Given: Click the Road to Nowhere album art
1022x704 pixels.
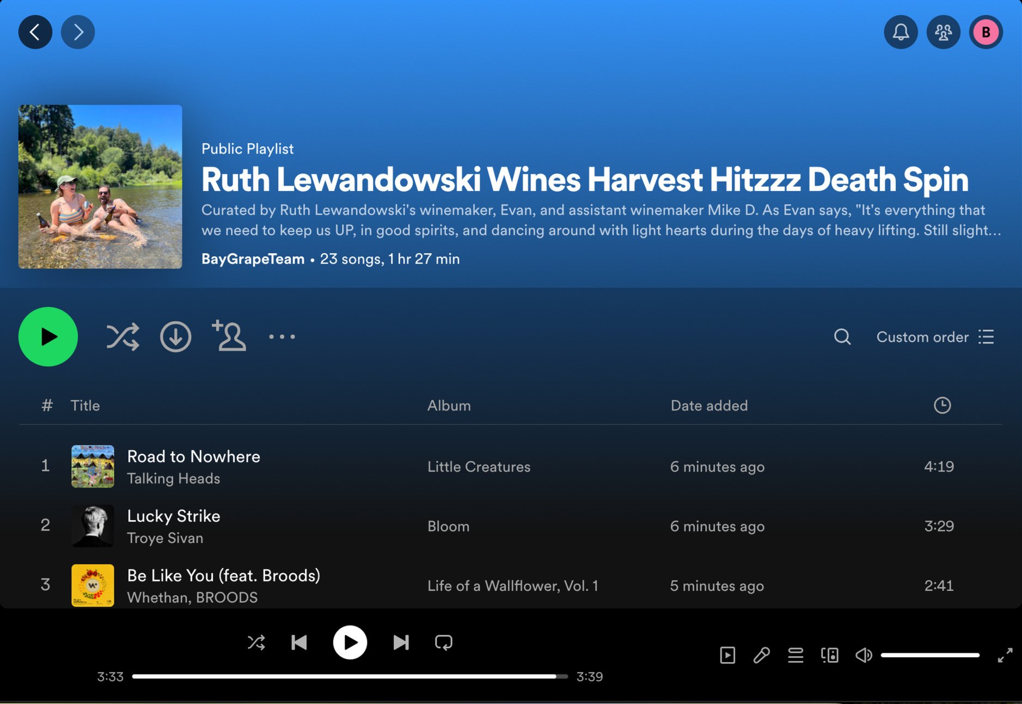Looking at the screenshot, I should [93, 466].
